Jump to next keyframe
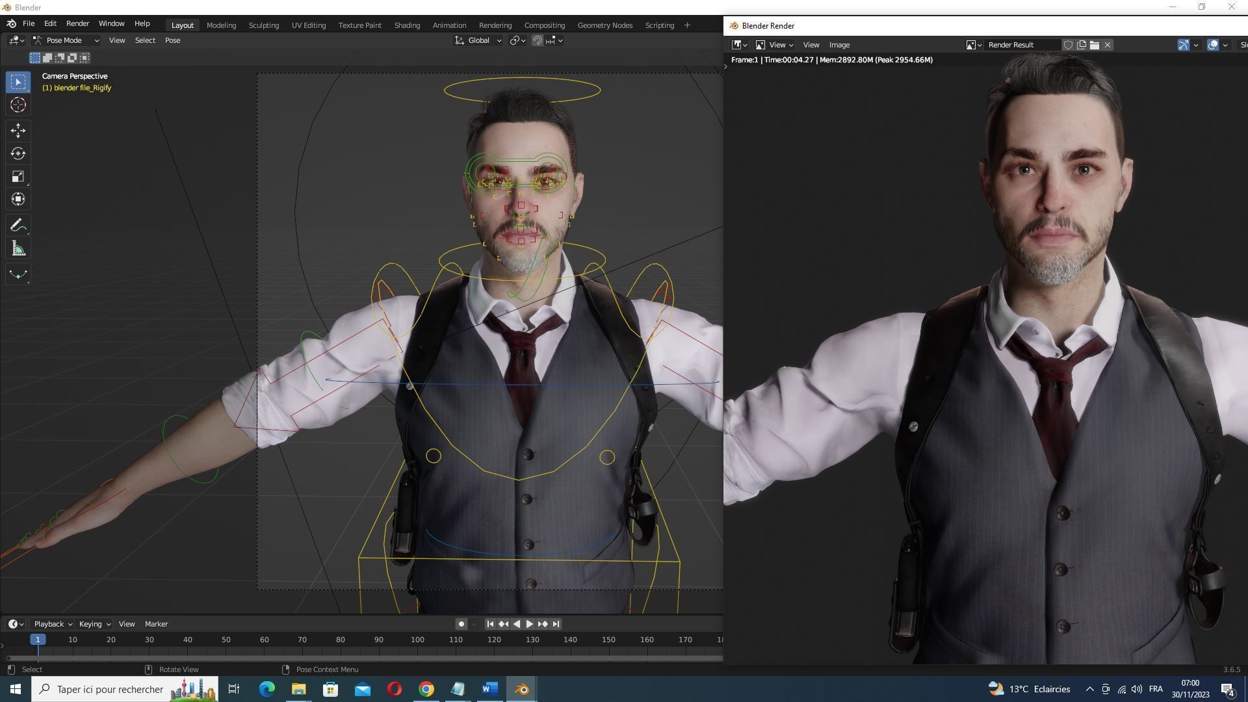The image size is (1248, 702). click(x=543, y=624)
